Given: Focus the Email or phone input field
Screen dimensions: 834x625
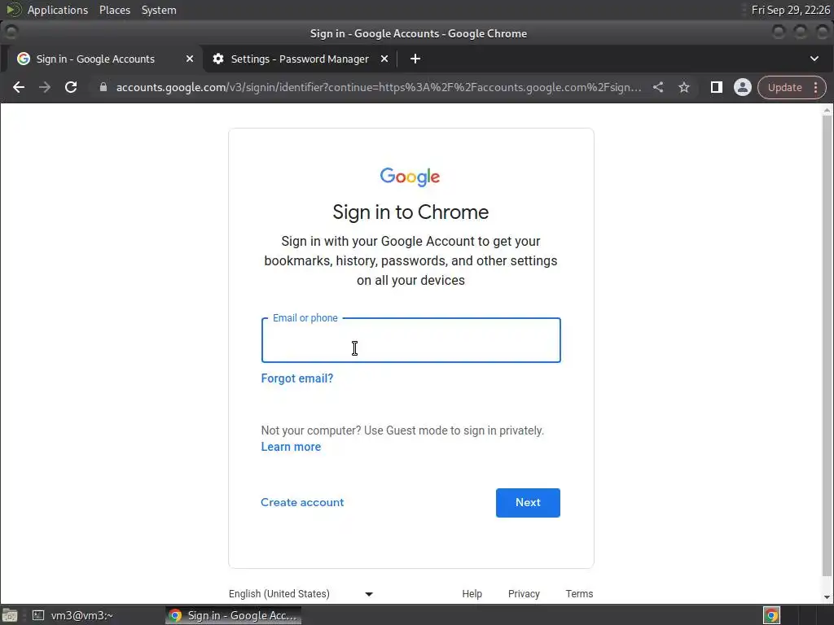Looking at the screenshot, I should tap(410, 340).
